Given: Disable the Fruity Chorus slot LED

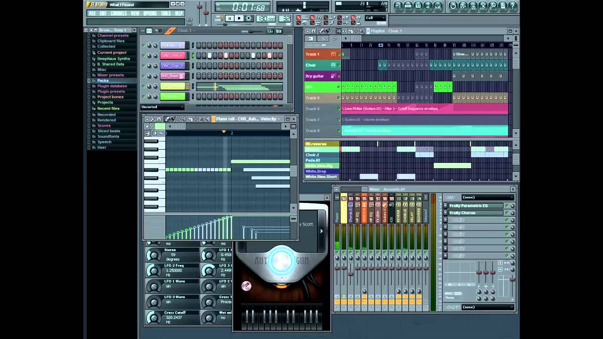Looking at the screenshot, I should tap(507, 213).
